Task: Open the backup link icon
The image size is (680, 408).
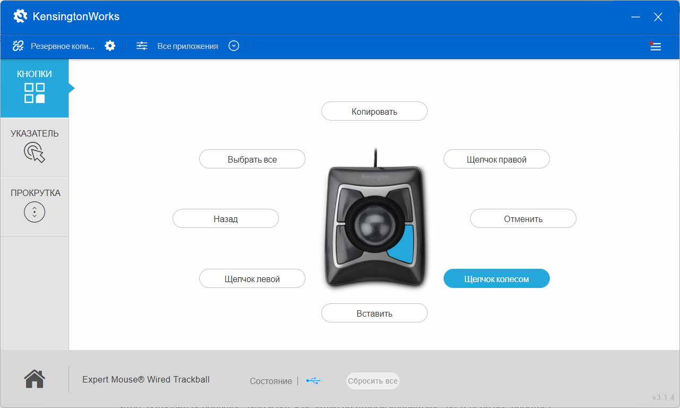Action: tap(18, 46)
